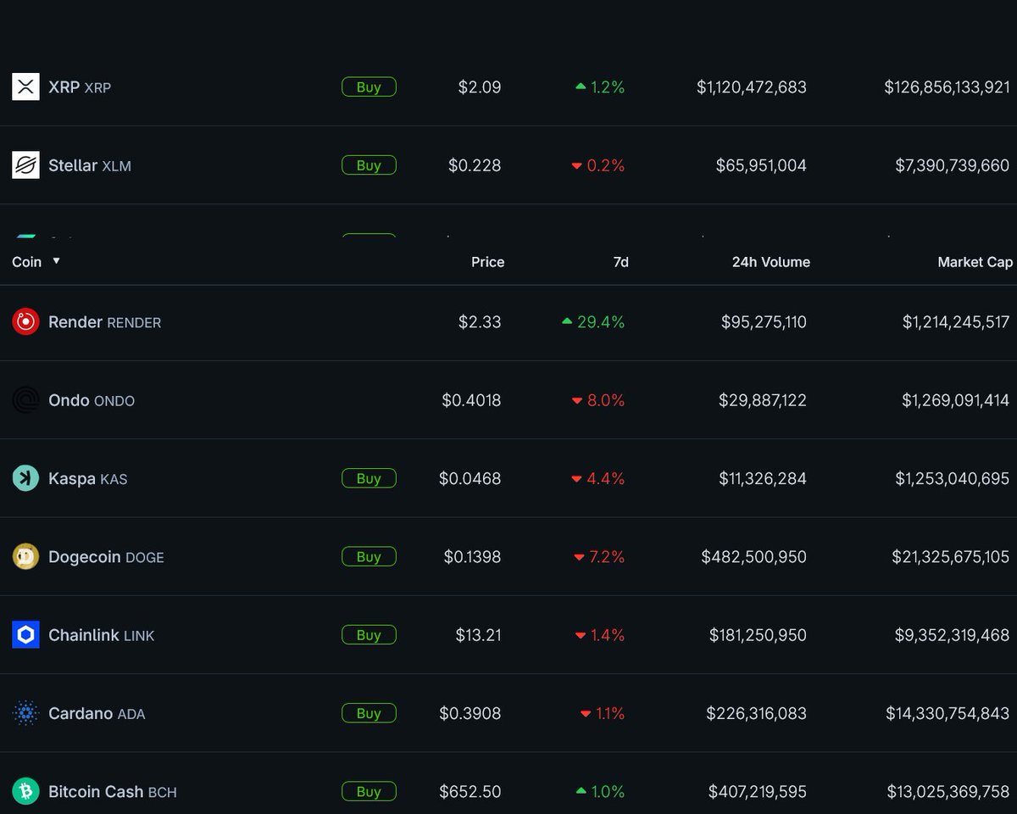The height and width of the screenshot is (814, 1017).
Task: Click Render's 29.4% seven-day change
Action: (593, 321)
